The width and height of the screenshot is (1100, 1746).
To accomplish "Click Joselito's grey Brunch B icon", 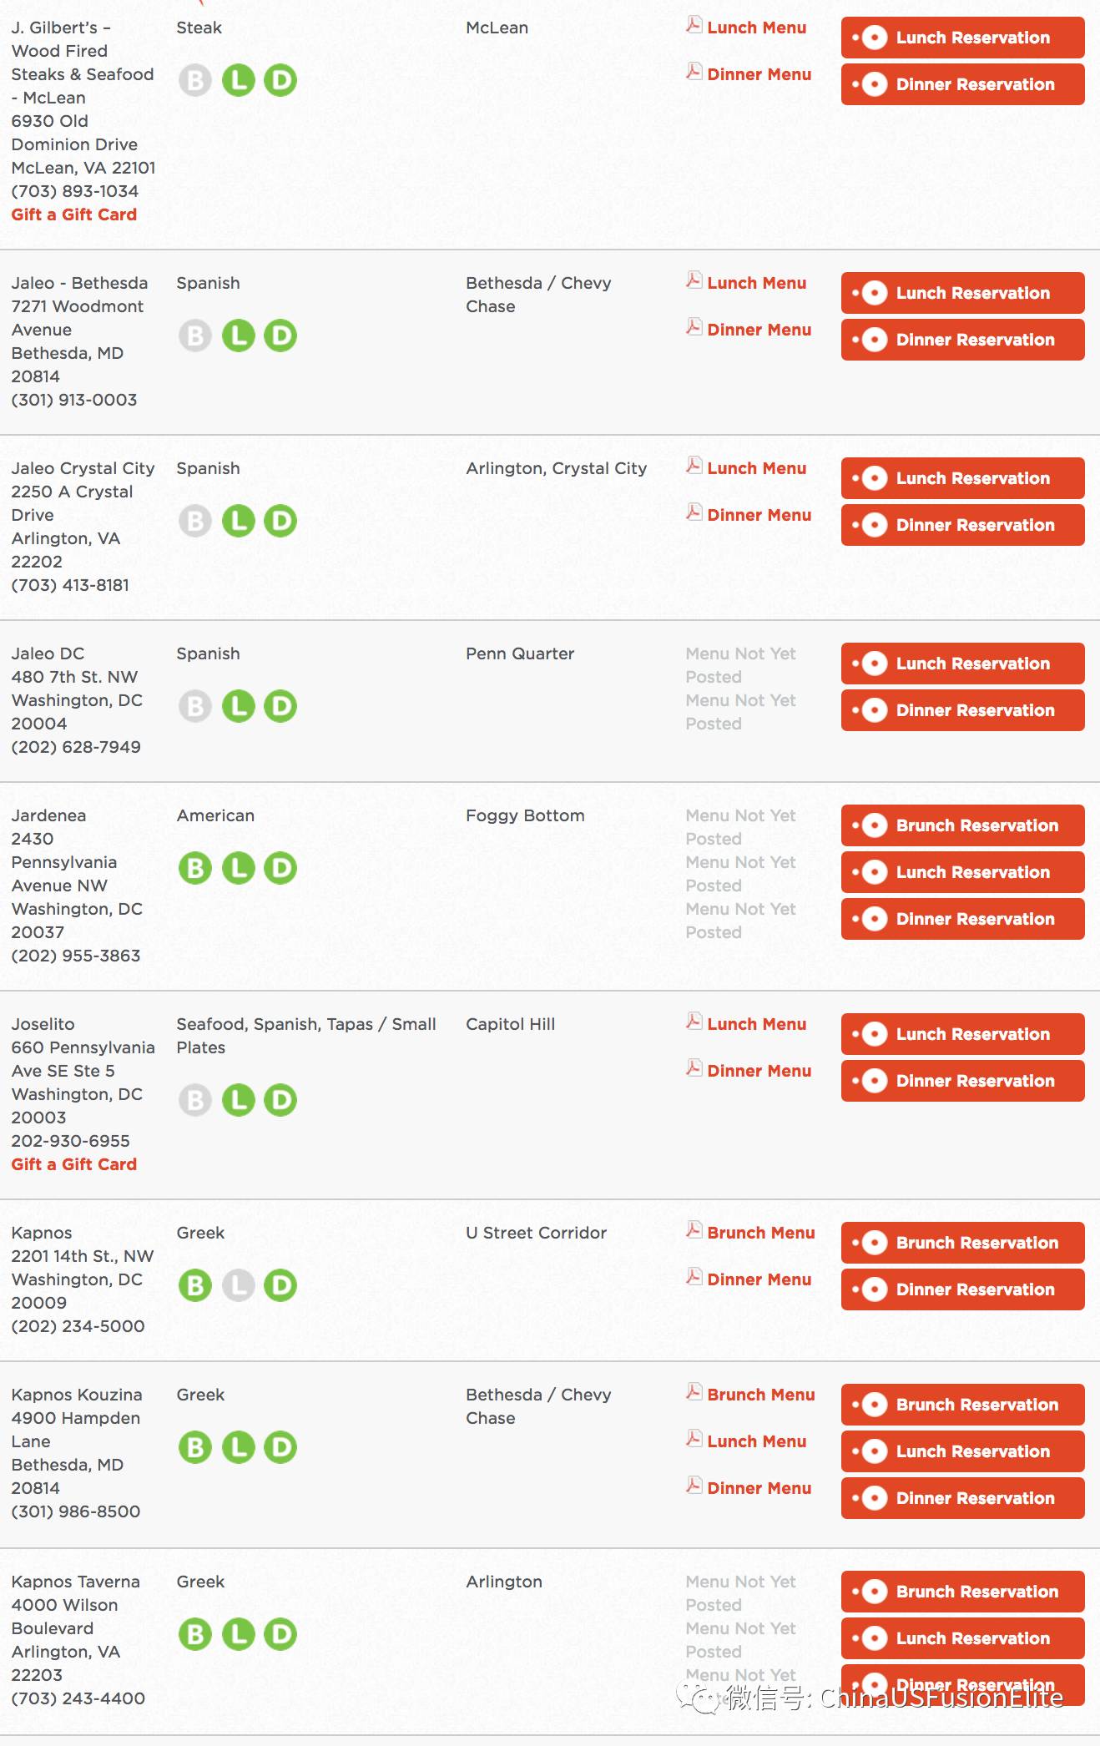I will pos(195,1100).
